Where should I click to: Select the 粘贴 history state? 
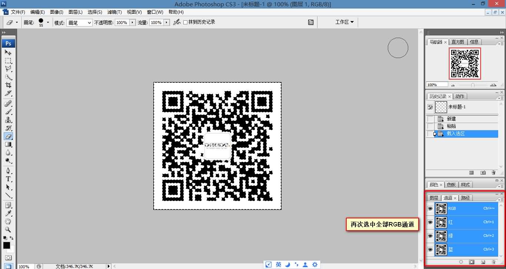467,126
